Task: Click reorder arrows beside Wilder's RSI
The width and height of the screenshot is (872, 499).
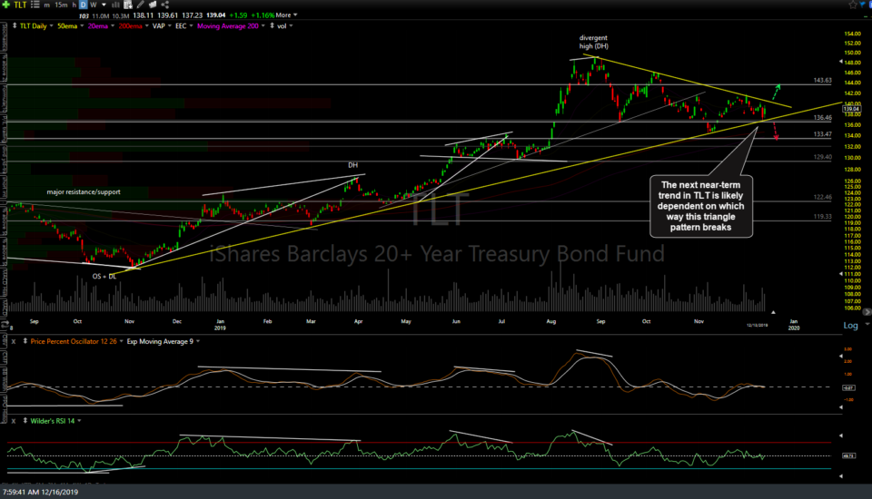Action: click(25, 421)
